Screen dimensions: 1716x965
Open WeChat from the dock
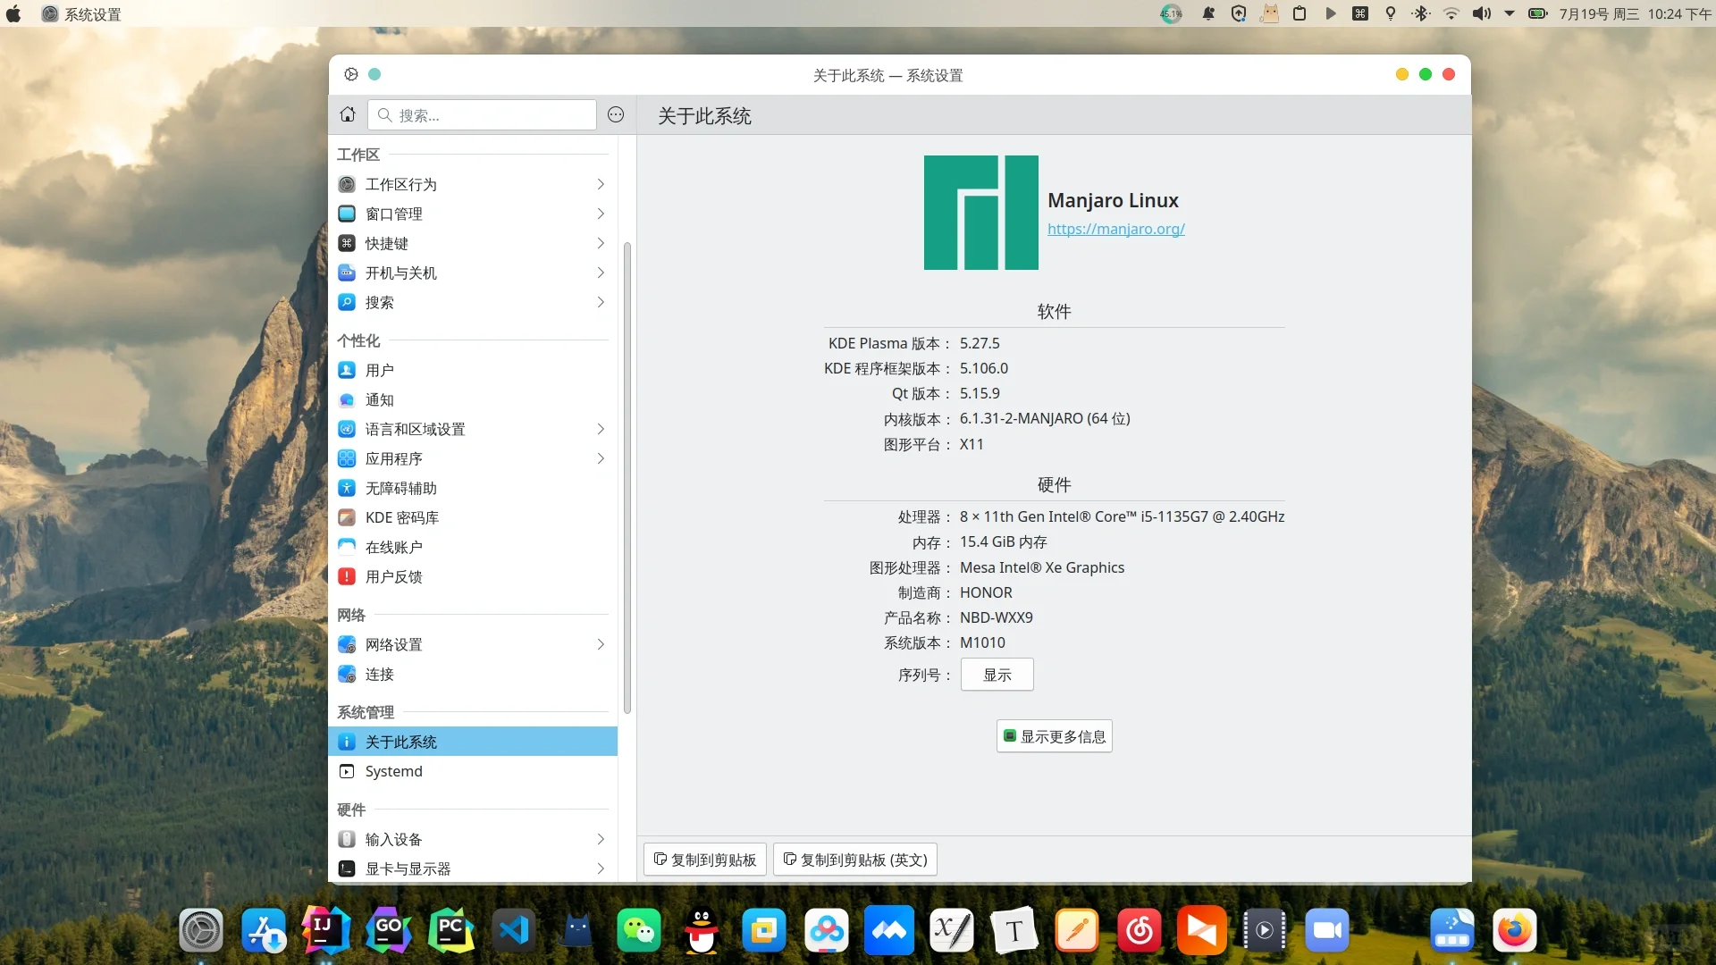coord(639,929)
